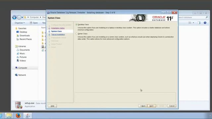
Task: Go to Installation Option step link
Action: click(58, 28)
